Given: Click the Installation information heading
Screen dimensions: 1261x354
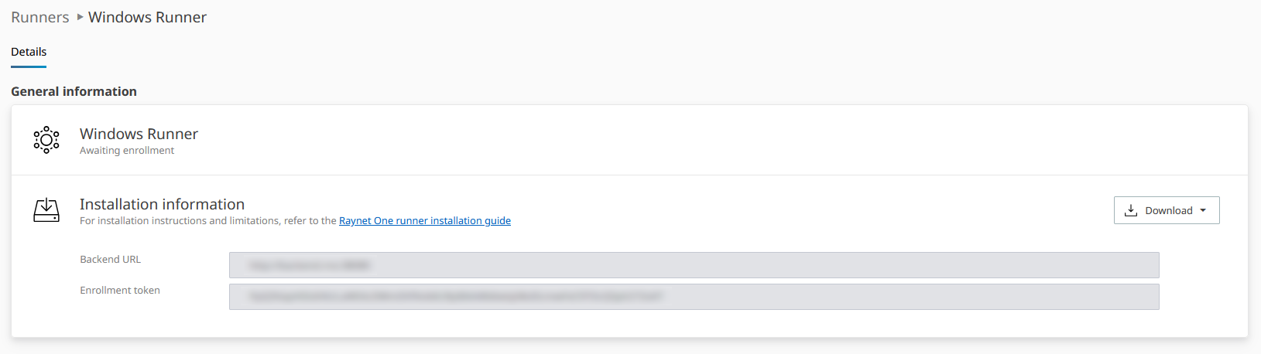Looking at the screenshot, I should tap(162, 204).
